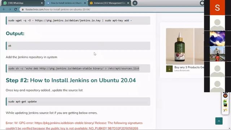The width and height of the screenshot is (231, 130).
Task: Click the site lock security icon
Action: point(23,9)
